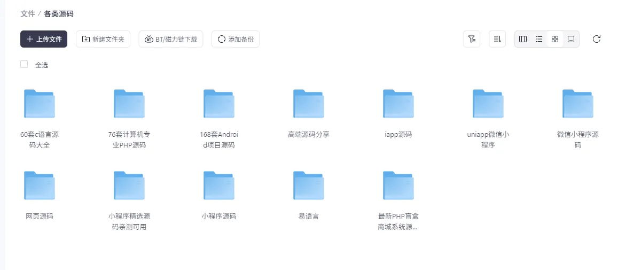Image resolution: width=618 pixels, height=270 pixels.
Task: Open the sort order icon
Action: [x=497, y=39]
